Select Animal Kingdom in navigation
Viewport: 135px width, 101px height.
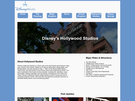[81, 15]
